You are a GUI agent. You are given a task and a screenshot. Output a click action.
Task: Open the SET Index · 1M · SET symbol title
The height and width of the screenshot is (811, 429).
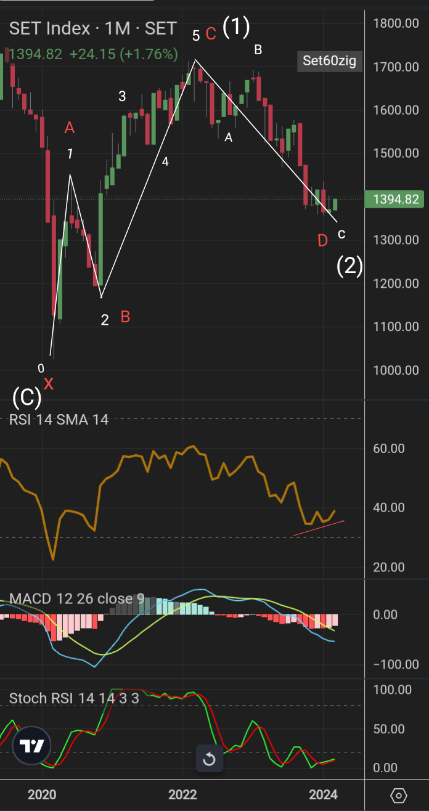(92, 28)
